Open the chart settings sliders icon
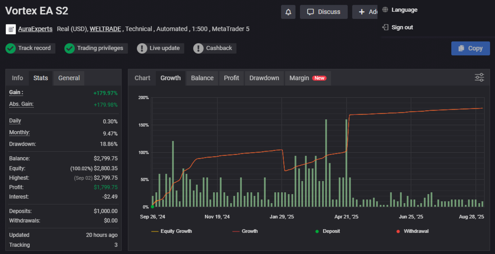 [x=479, y=77]
